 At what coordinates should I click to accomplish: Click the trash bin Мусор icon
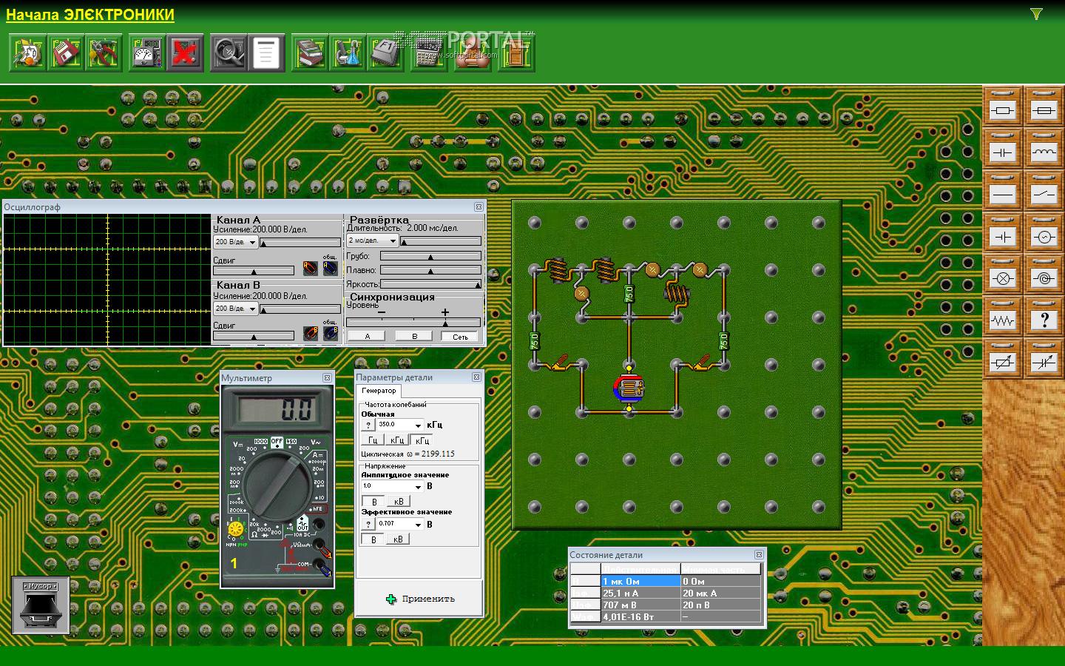point(41,605)
